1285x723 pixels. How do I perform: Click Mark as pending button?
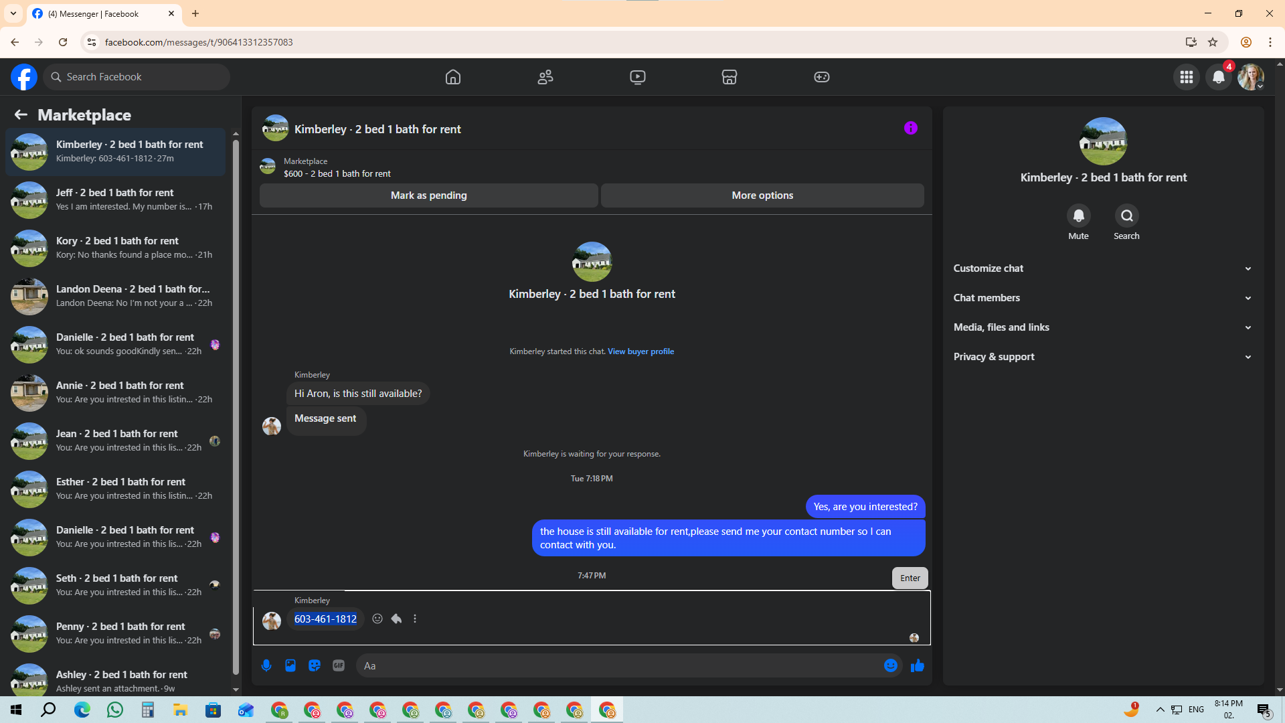(428, 195)
